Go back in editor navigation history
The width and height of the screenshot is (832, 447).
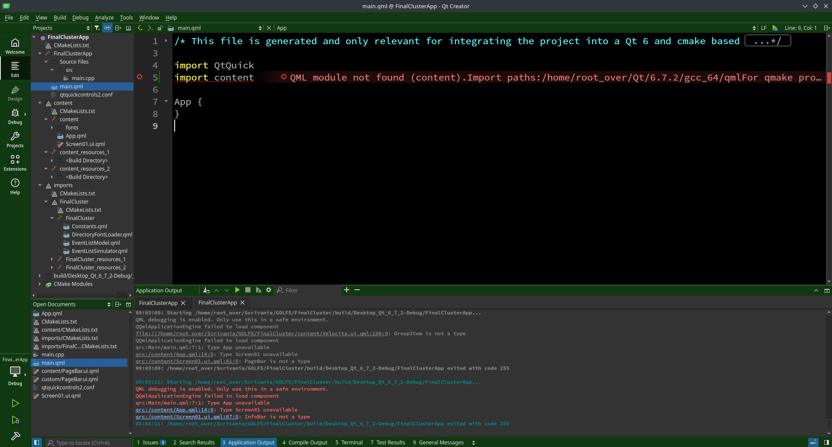coord(140,28)
